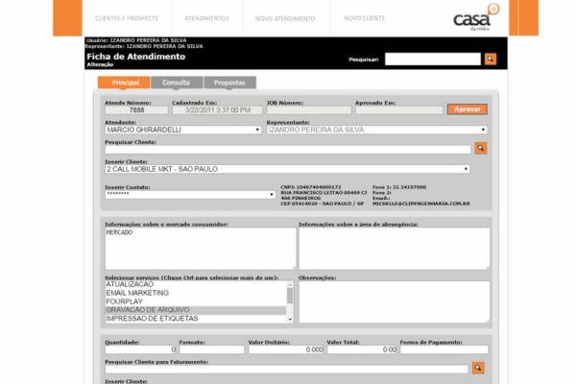Click the search icon for Cliente para Faturamento

point(478,368)
